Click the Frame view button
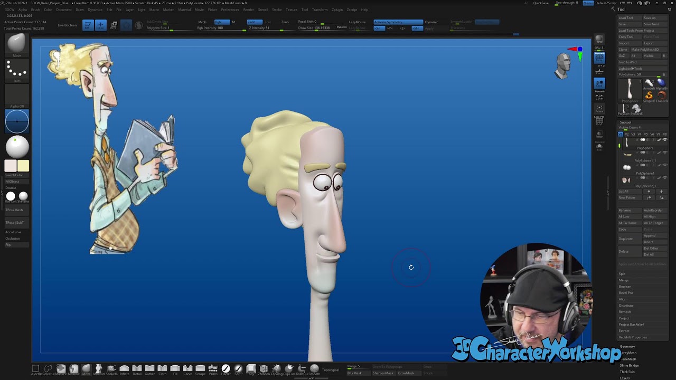 (x=599, y=108)
